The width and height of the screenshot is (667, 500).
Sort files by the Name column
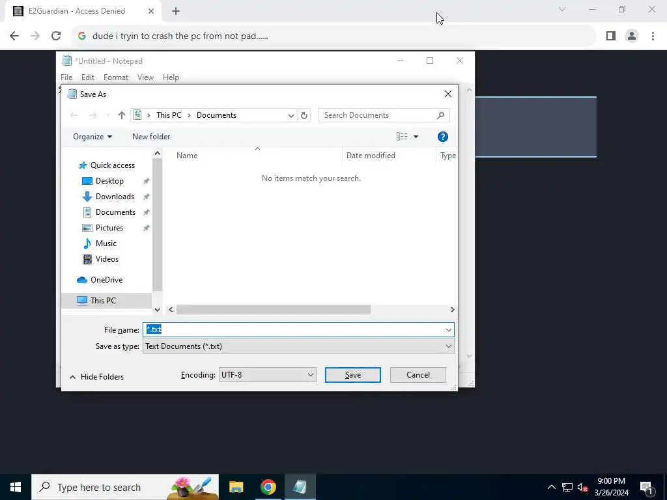pos(187,156)
